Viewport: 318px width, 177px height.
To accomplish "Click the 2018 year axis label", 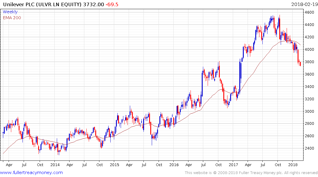I will [293, 165].
